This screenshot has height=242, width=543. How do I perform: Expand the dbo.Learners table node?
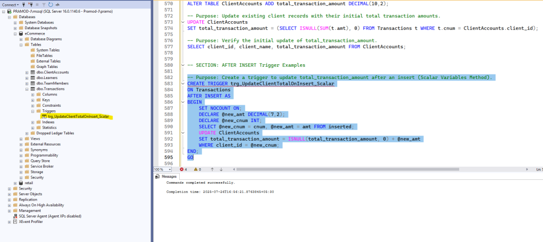pos(27,78)
